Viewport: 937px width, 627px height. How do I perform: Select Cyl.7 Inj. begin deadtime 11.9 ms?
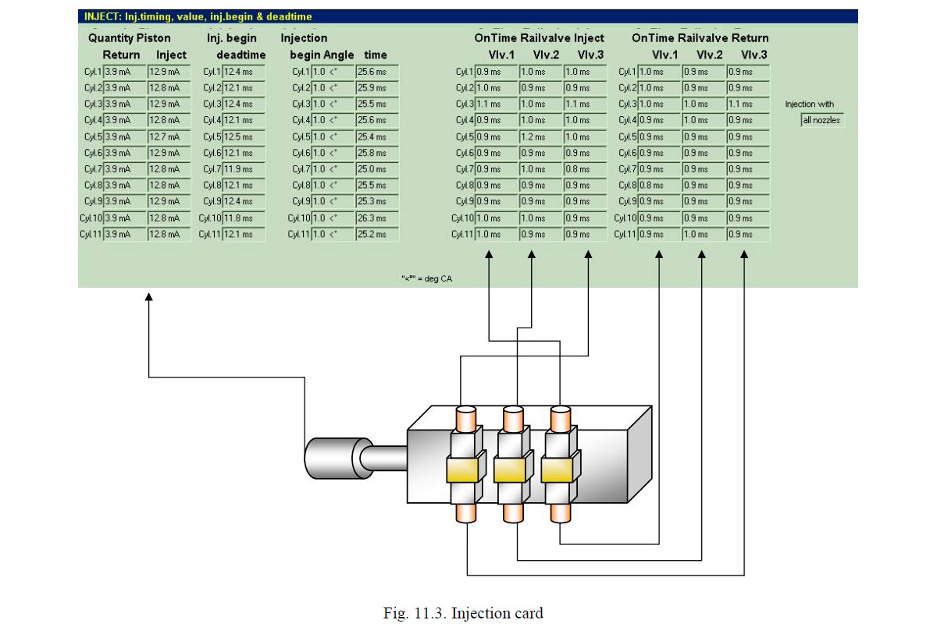point(244,169)
